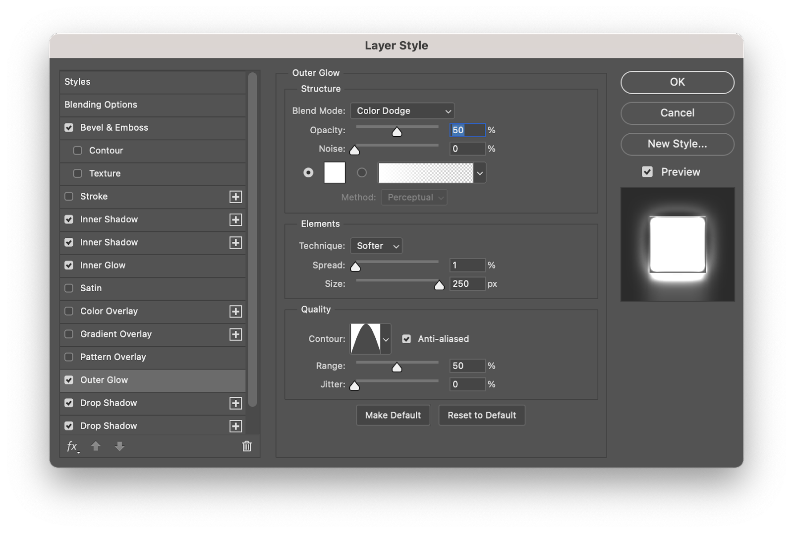Open the gradient picker dropdown arrow
The height and width of the screenshot is (533, 793).
click(x=480, y=173)
